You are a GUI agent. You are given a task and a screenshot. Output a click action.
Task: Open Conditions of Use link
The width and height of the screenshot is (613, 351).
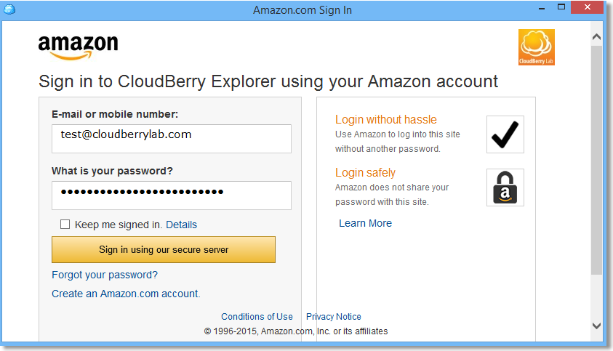pyautogui.click(x=257, y=316)
